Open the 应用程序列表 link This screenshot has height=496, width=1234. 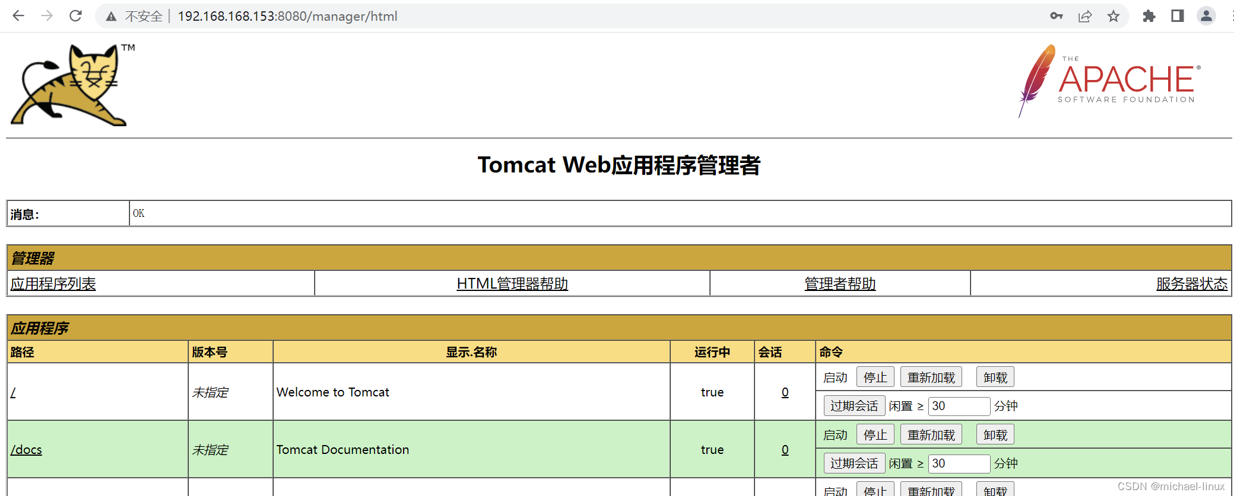tap(53, 284)
